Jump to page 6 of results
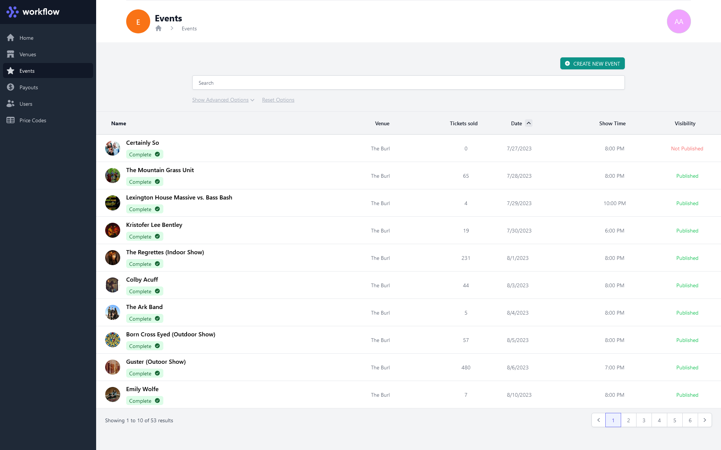The image size is (721, 450). coord(690,420)
